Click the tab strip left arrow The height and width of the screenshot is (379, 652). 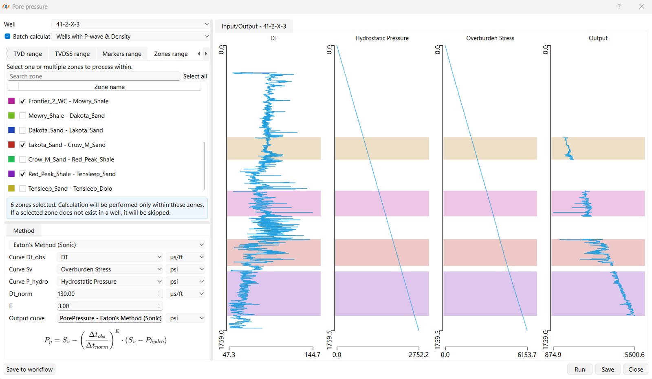(x=199, y=54)
